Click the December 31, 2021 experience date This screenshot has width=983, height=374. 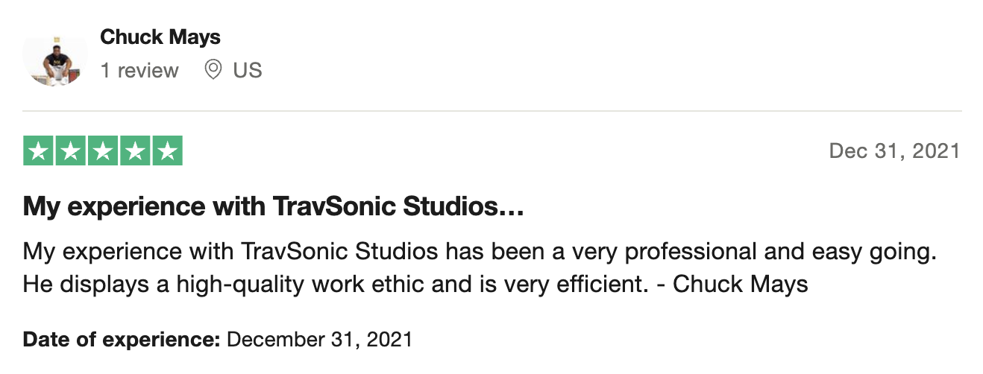(x=319, y=340)
